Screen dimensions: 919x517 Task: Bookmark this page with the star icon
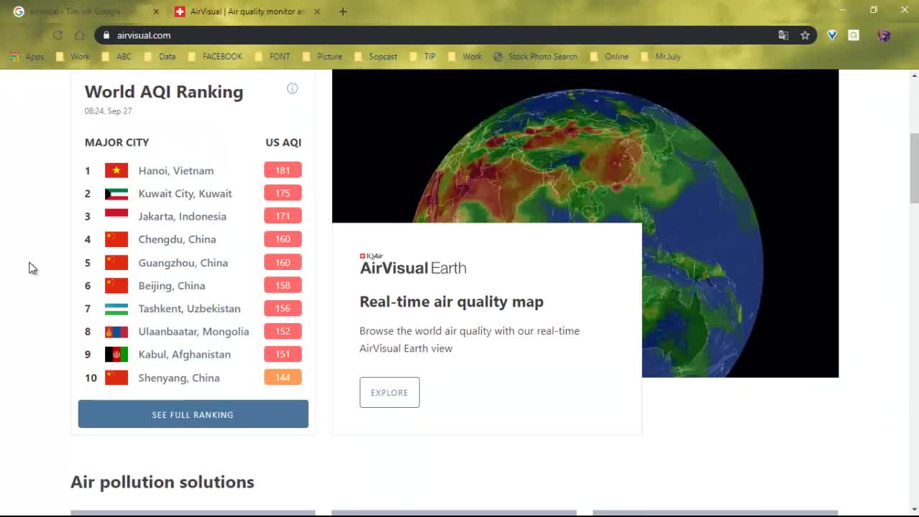tap(805, 35)
